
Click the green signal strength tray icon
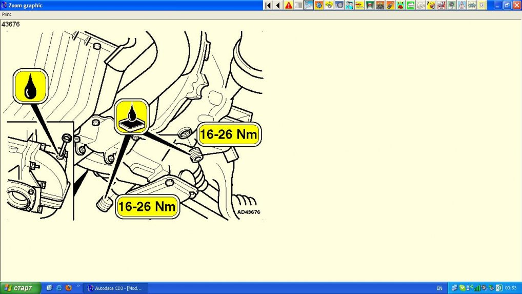point(477,288)
